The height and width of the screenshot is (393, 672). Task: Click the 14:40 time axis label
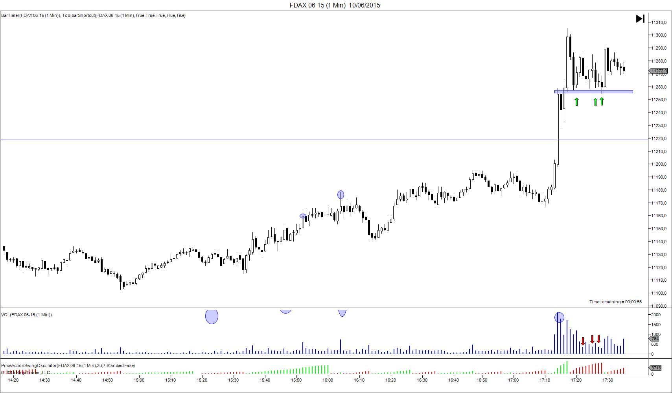coord(76,380)
